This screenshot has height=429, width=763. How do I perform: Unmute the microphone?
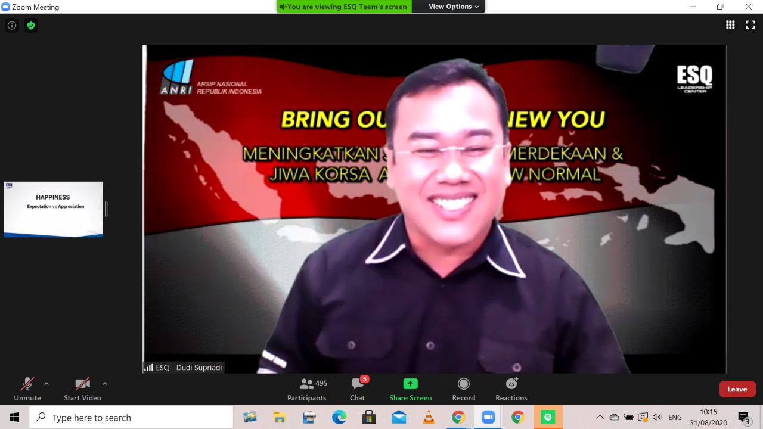coord(27,390)
